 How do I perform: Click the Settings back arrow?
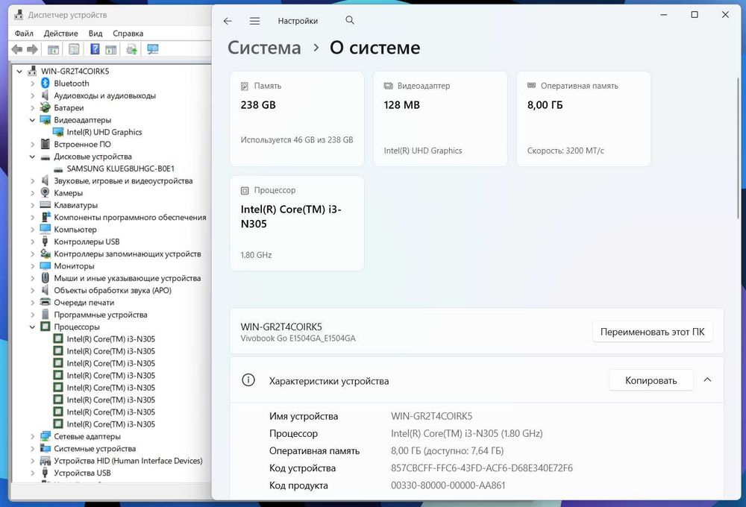228,21
